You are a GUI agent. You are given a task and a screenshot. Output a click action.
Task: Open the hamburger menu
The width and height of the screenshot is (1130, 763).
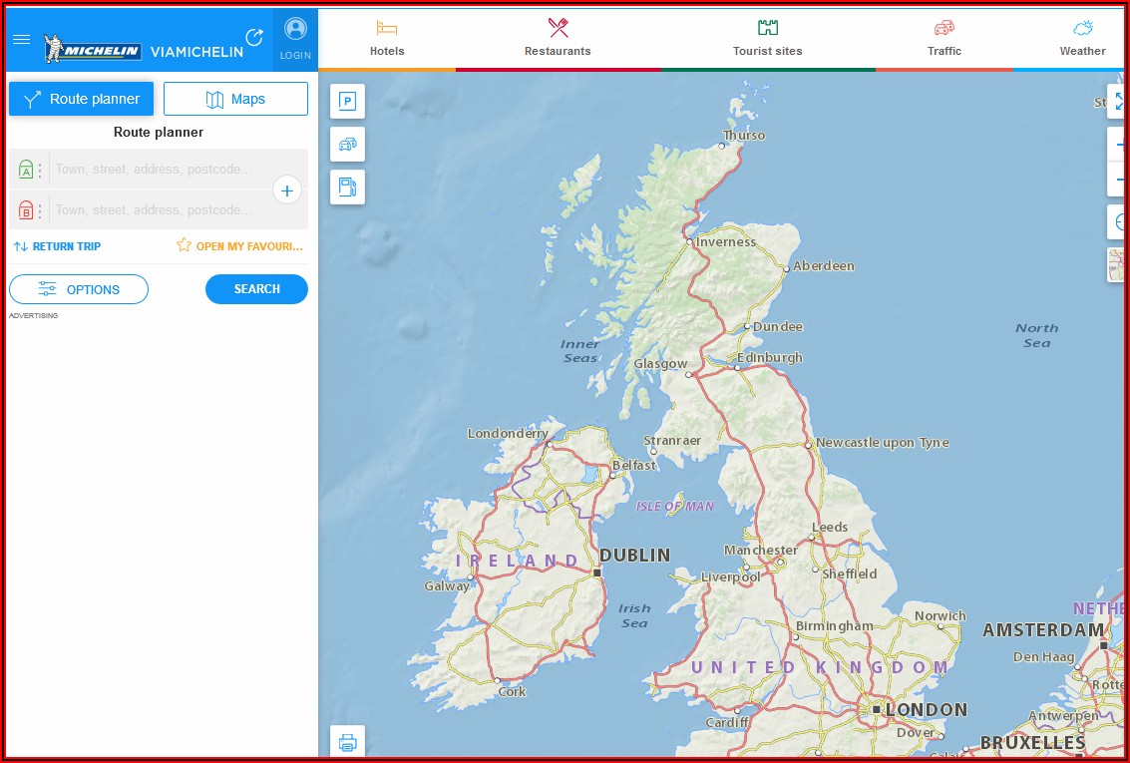pyautogui.click(x=21, y=40)
